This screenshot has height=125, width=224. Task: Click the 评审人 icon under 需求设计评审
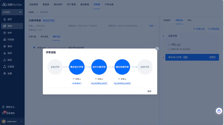[74, 79]
